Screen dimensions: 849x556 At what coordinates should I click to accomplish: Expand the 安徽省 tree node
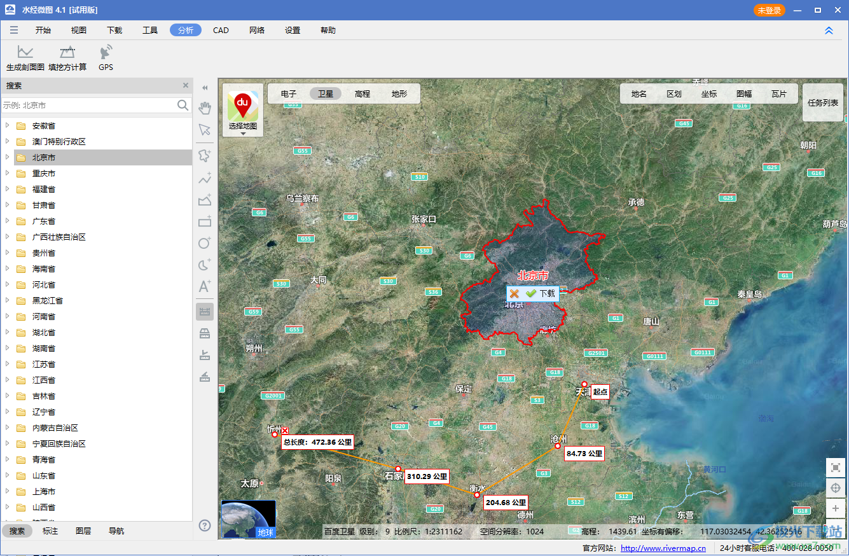pyautogui.click(x=8, y=125)
